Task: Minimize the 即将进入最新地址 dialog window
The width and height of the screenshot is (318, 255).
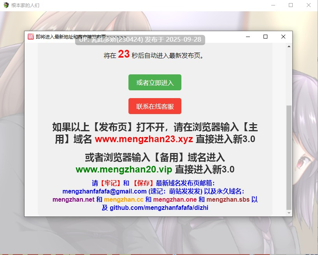Action: tap(248, 37)
